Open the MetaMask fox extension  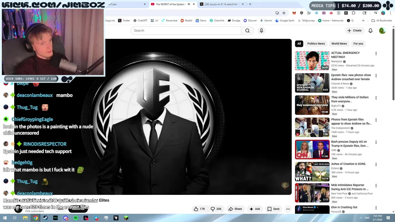coord(294,13)
